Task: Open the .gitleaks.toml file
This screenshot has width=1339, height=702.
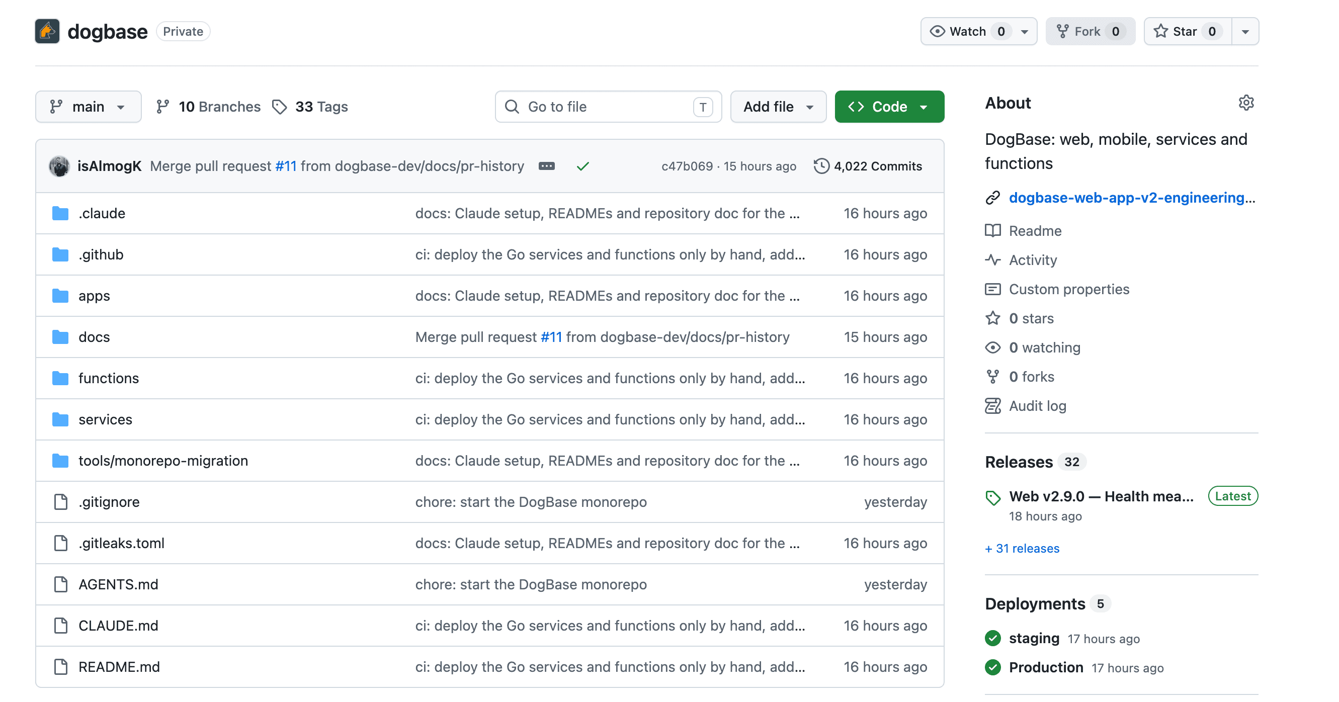Action: tap(121, 543)
